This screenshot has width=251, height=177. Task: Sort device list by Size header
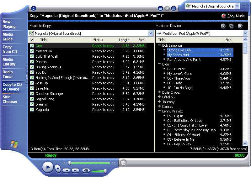[x=226, y=40]
